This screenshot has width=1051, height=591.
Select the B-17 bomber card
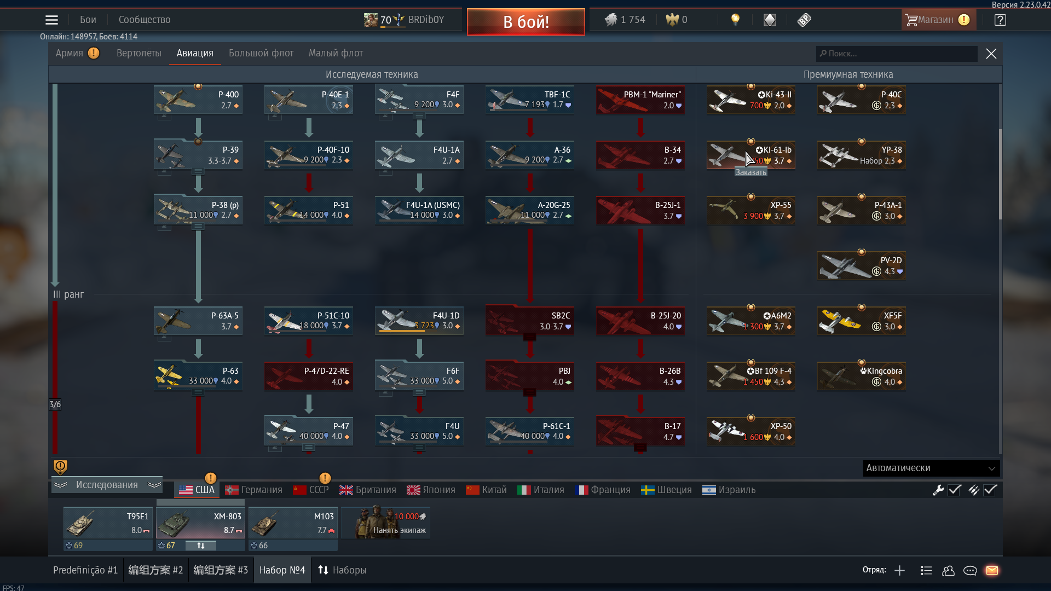640,431
